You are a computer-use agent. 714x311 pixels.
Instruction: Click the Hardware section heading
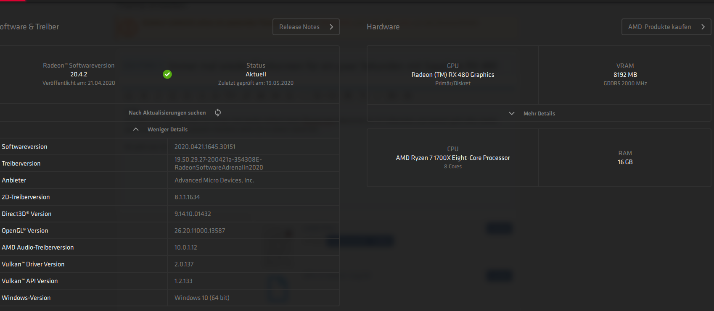[x=383, y=27]
